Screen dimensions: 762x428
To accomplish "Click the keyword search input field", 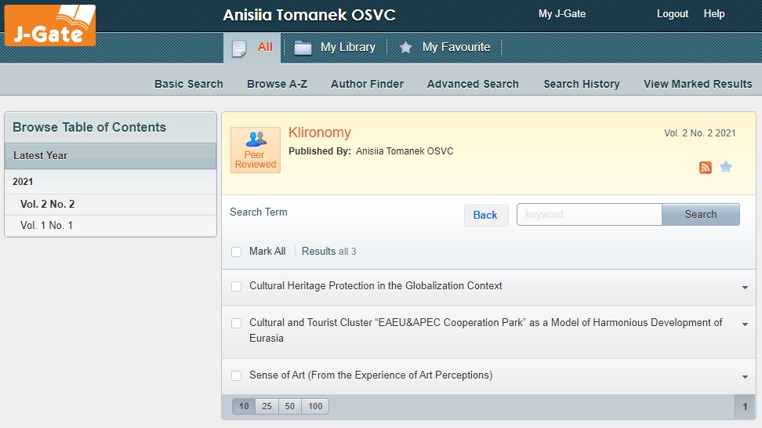I will click(590, 215).
